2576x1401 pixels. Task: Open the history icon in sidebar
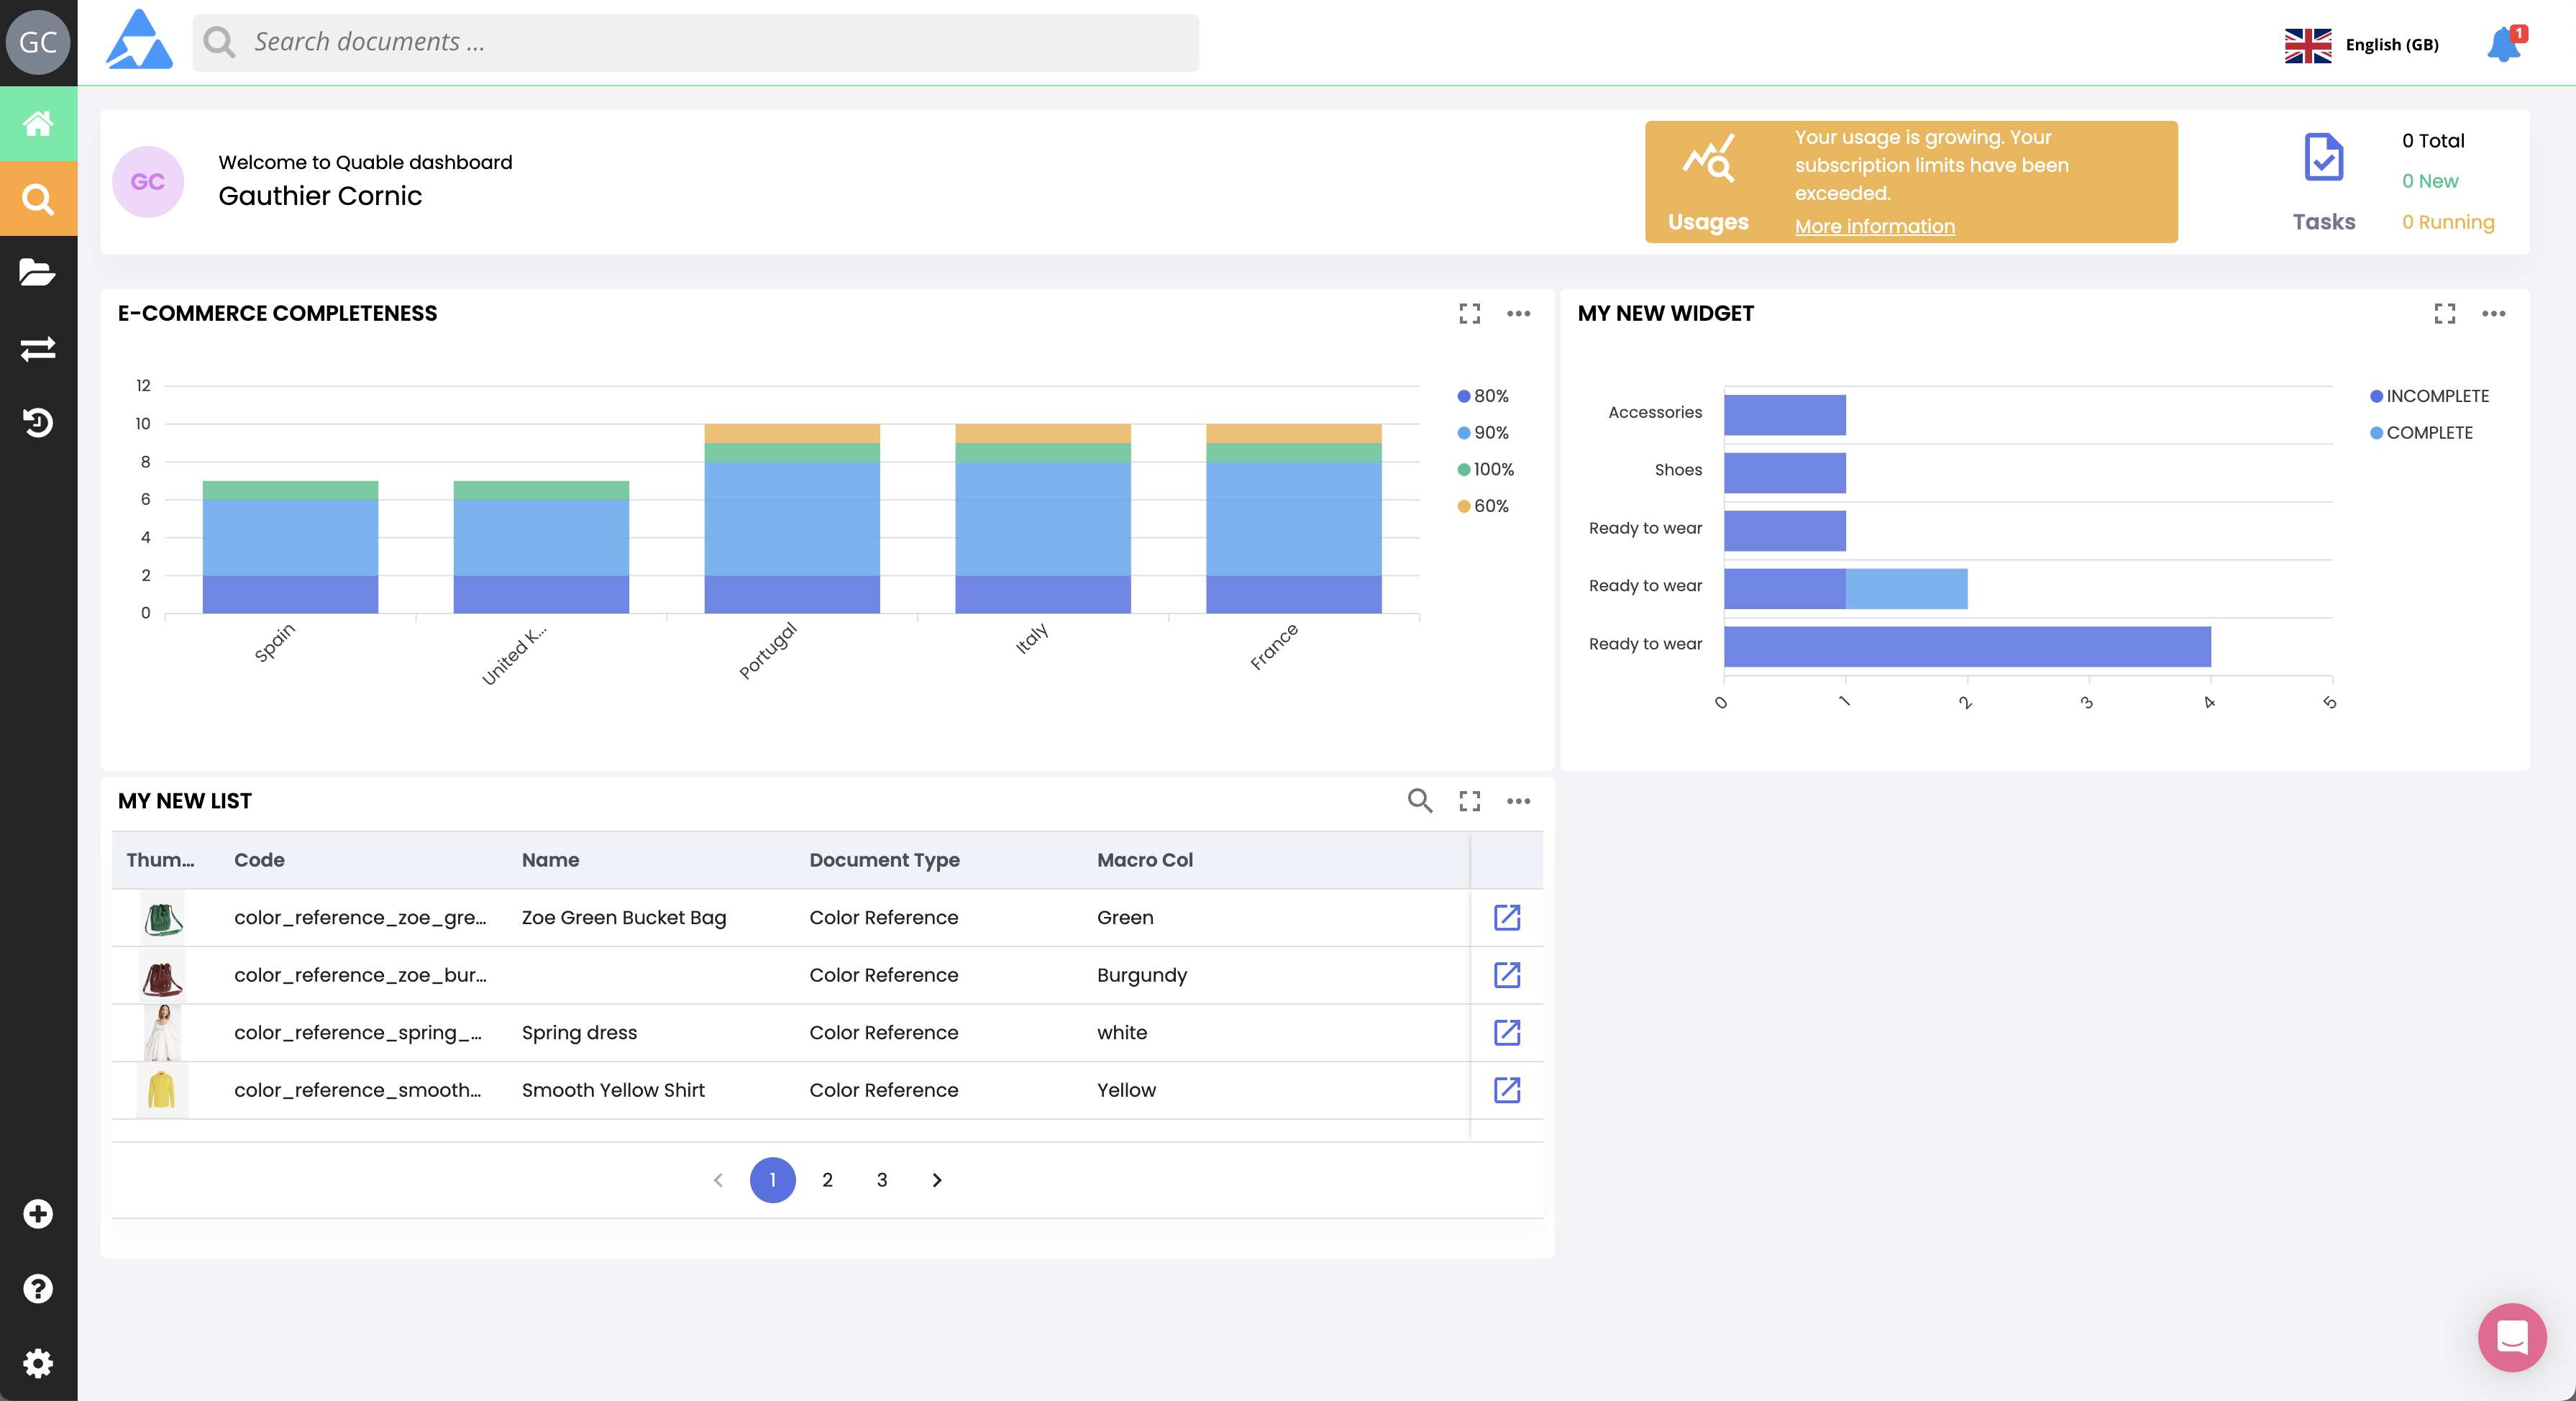(38, 422)
